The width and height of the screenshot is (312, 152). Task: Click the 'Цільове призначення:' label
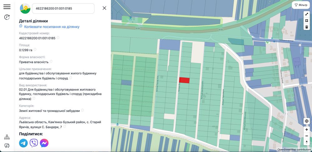click(36, 69)
